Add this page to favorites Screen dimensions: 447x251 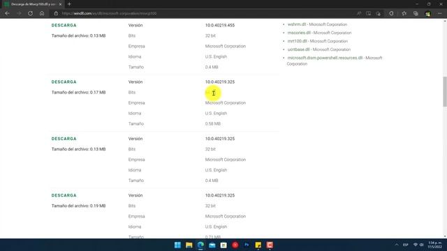379,13
